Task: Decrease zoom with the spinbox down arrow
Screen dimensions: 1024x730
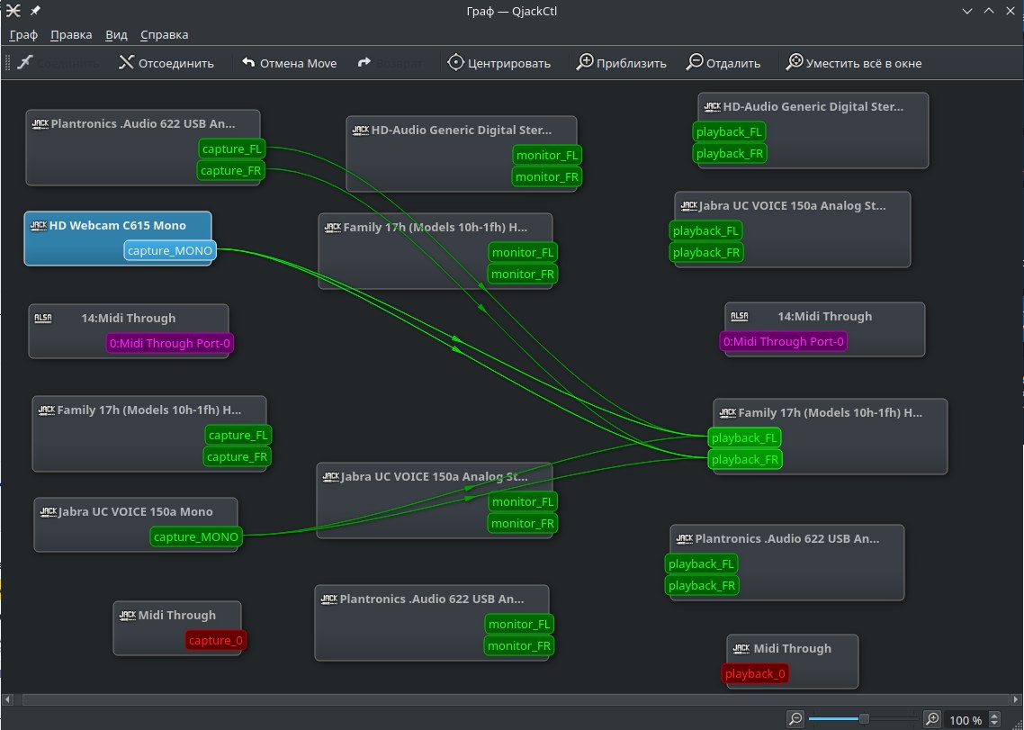Action: [994, 724]
